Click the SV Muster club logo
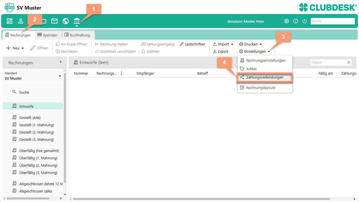359x202 pixels. pyautogui.click(x=10, y=7)
